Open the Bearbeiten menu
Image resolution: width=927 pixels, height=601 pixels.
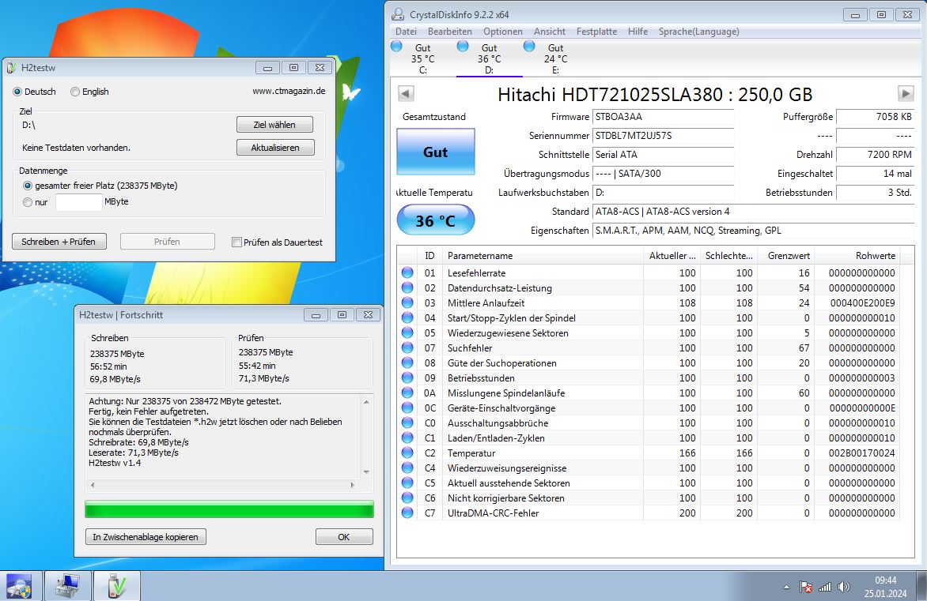pyautogui.click(x=450, y=32)
